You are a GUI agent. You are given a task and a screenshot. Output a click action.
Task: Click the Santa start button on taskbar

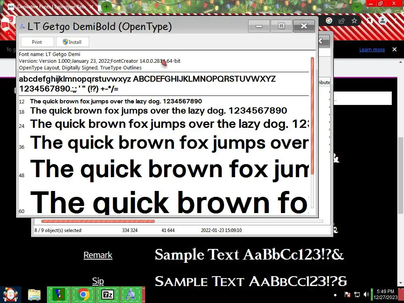coord(10,295)
